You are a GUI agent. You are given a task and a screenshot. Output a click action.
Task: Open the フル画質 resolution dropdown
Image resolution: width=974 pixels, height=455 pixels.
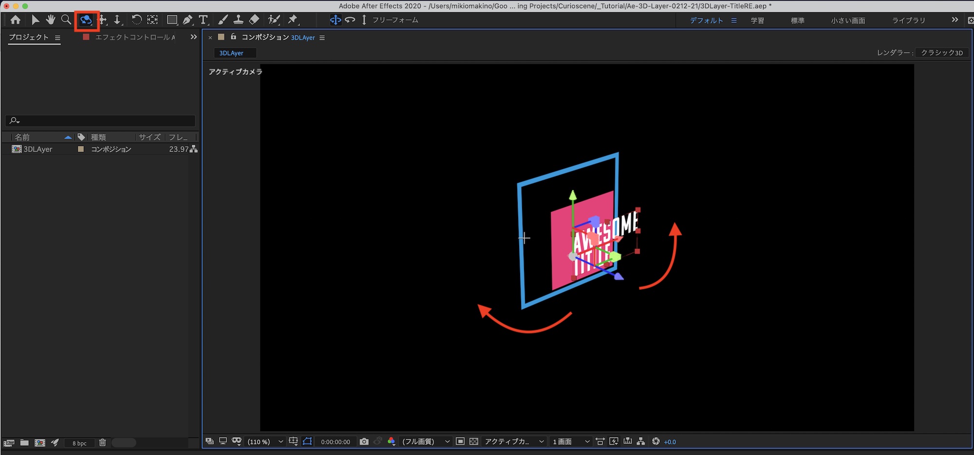pos(425,441)
